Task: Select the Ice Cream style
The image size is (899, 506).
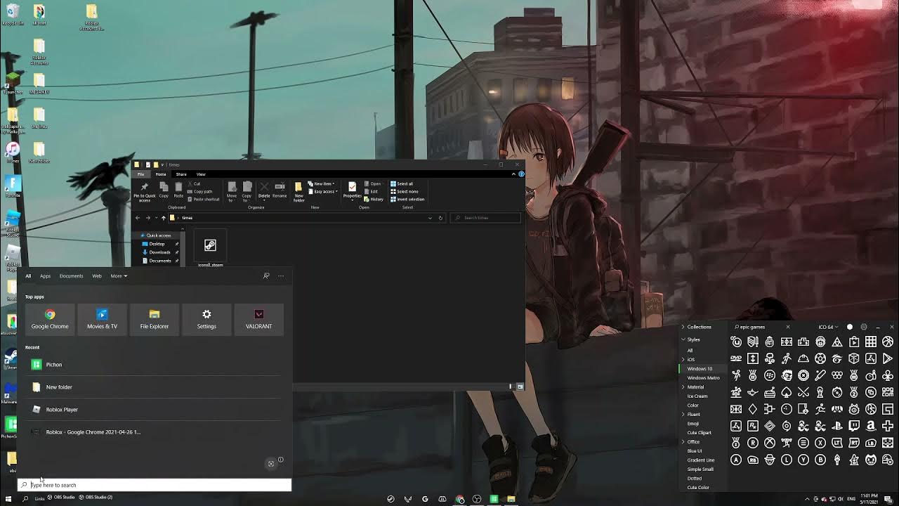Action: pyautogui.click(x=697, y=396)
